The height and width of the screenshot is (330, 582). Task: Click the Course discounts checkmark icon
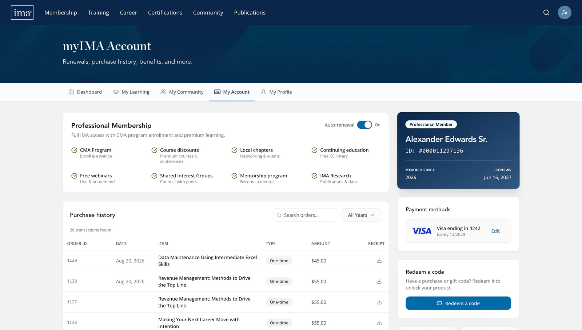tap(154, 150)
